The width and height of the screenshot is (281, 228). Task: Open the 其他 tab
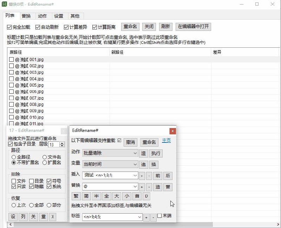pyautogui.click(x=75, y=16)
